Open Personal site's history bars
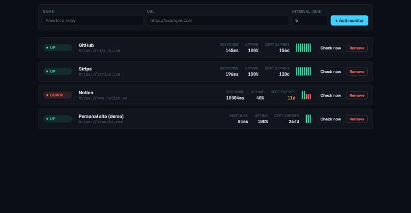This screenshot has width=411, height=213. 309,119
